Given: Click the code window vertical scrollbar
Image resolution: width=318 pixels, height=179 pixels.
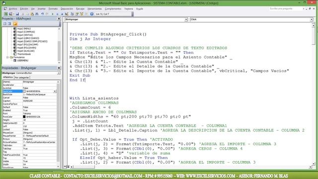Looking at the screenshot, I should [x=314, y=94].
